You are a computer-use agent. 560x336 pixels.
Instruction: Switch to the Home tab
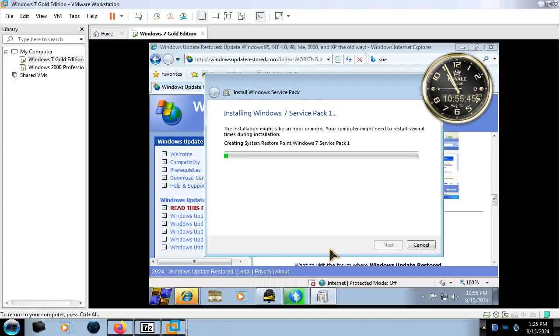[107, 34]
